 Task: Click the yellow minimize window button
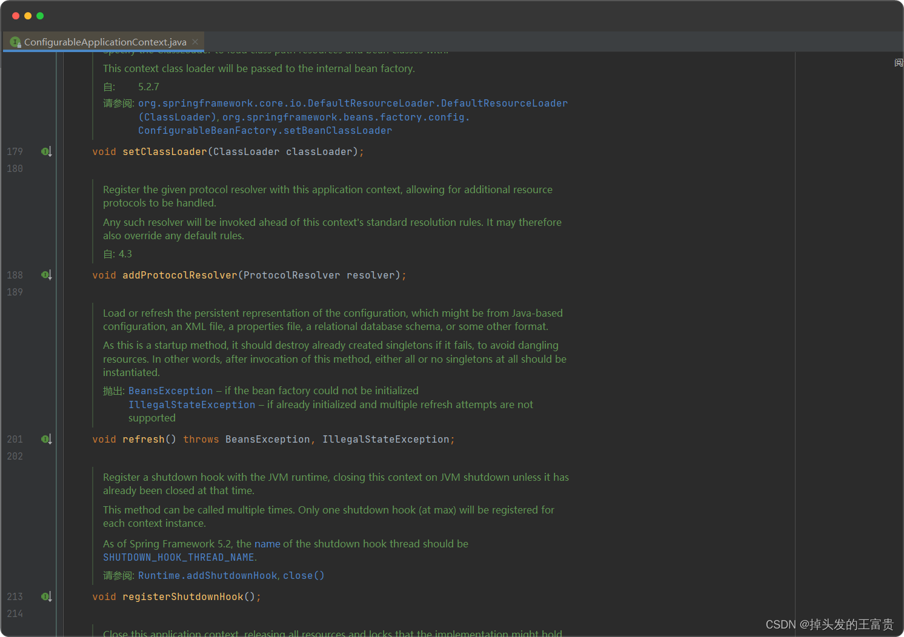(x=28, y=16)
